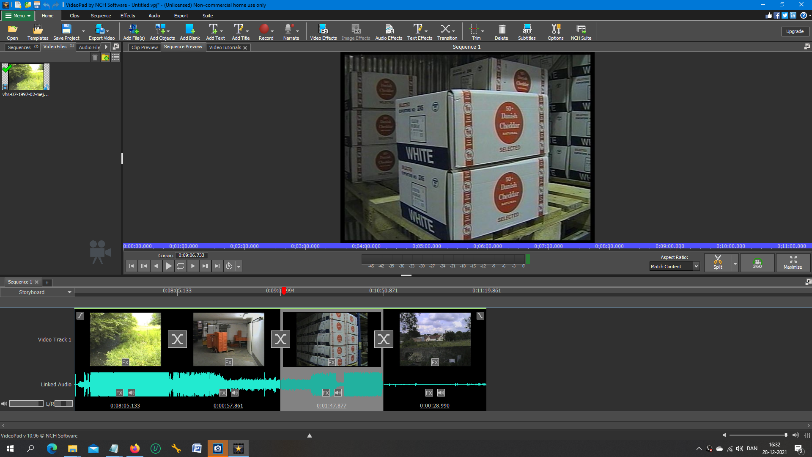812x457 pixels.
Task: Switch to Clip Preview tab
Action: point(144,47)
